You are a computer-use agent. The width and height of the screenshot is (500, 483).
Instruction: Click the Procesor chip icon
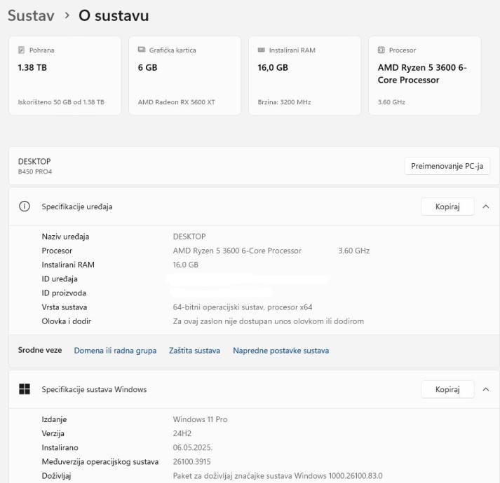tap(381, 50)
